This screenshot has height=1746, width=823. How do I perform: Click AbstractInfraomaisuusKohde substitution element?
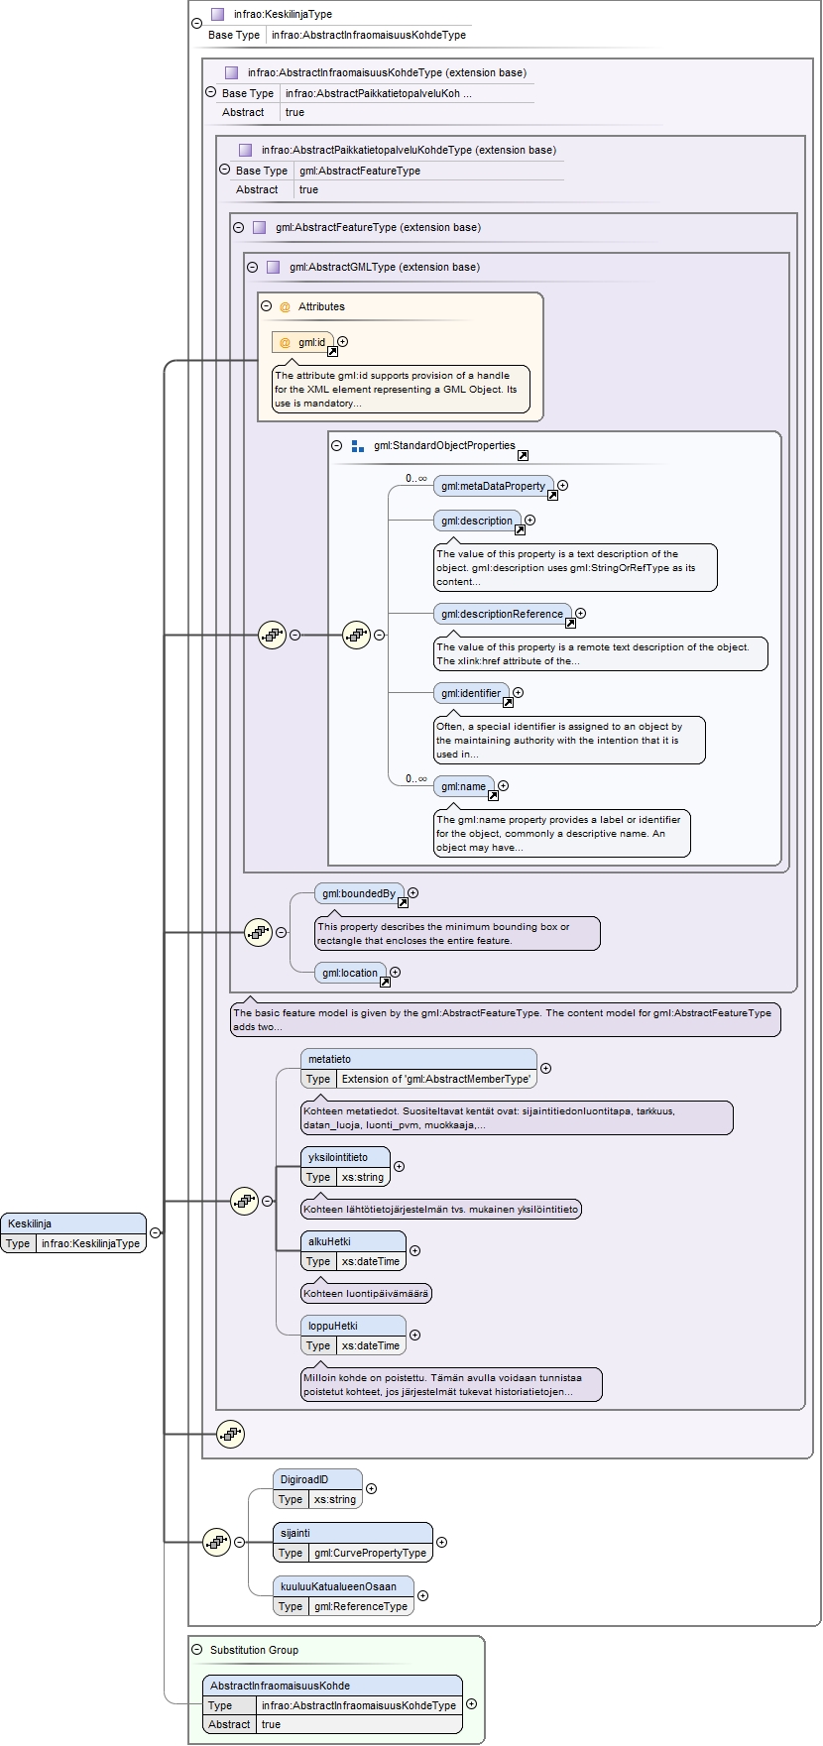click(x=332, y=1704)
